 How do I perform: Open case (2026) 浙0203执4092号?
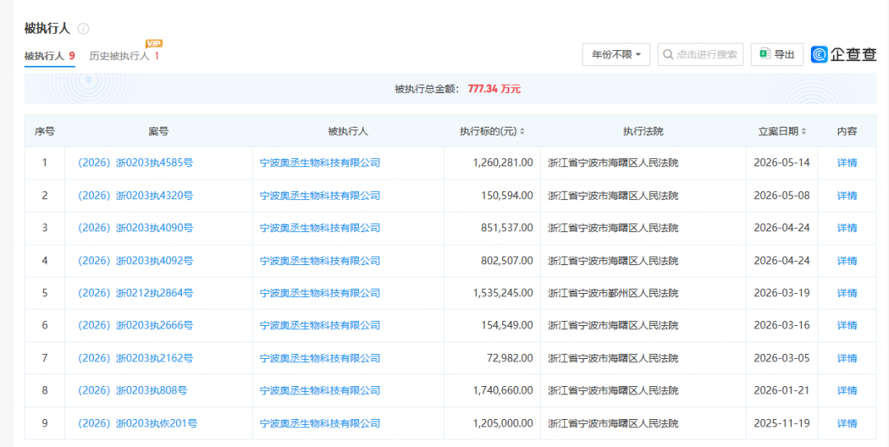pyautogui.click(x=136, y=261)
